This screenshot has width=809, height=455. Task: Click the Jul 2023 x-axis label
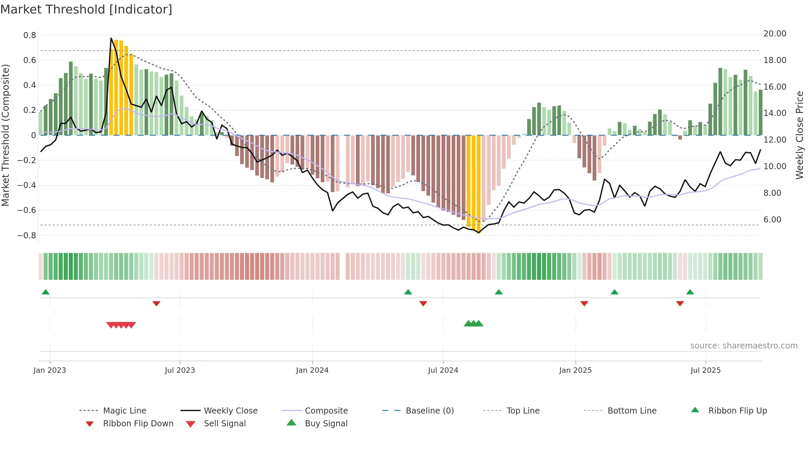tap(180, 370)
